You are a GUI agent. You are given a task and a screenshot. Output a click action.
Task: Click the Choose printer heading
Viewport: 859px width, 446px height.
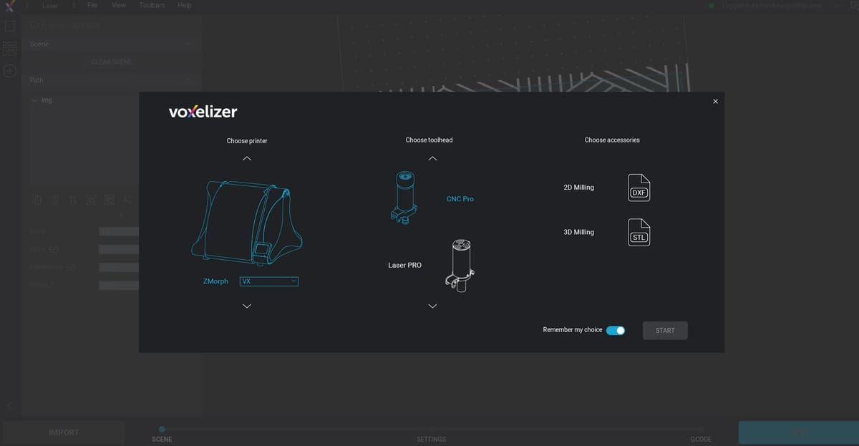click(x=247, y=141)
